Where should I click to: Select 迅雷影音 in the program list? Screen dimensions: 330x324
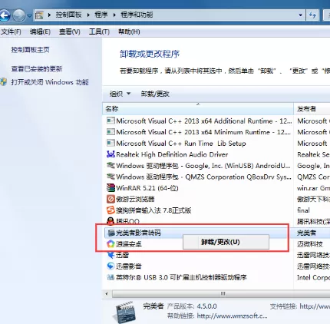tap(129, 266)
